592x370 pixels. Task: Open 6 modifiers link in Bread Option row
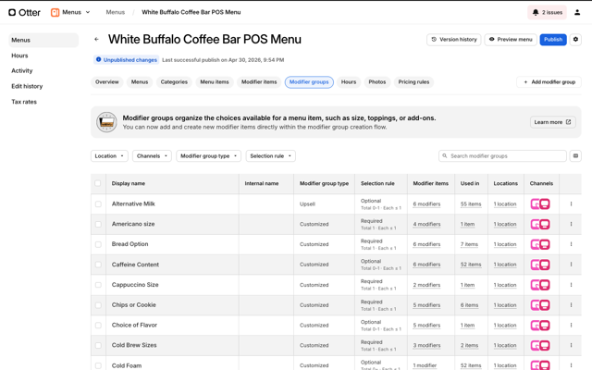[426, 244]
